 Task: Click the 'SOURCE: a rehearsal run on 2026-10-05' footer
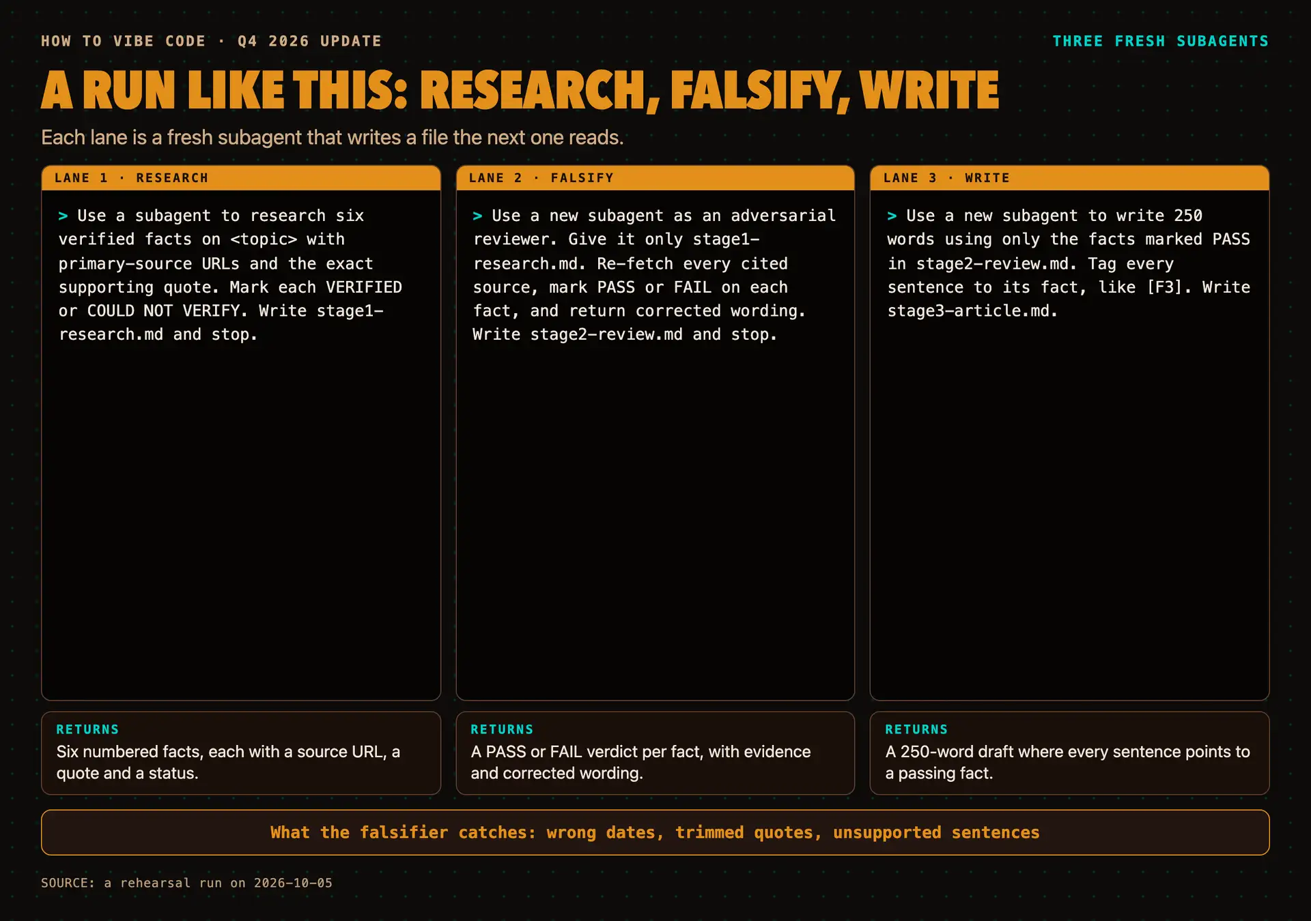[186, 883]
